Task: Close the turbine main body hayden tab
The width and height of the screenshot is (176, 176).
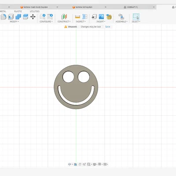Action: tap(57, 7)
